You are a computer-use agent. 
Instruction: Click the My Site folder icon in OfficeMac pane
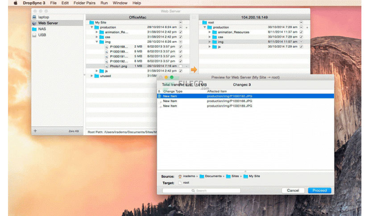(x=91, y=22)
